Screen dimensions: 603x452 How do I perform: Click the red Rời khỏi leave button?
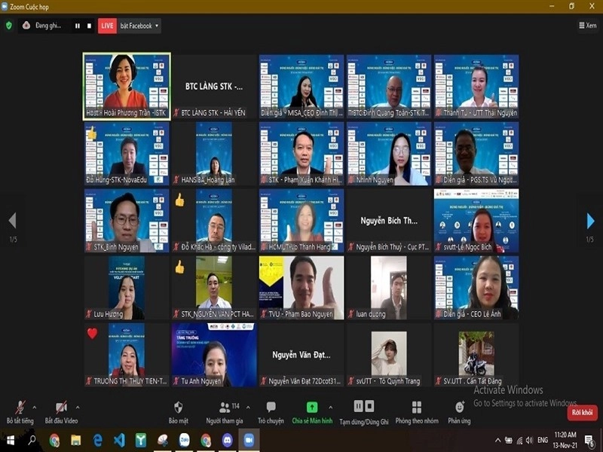(x=582, y=413)
